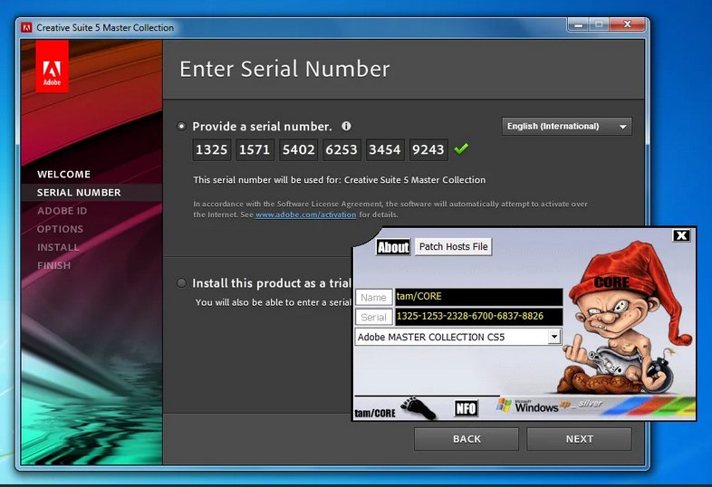The image size is (712, 487).
Task: Click the footprint icon in the keygen window
Action: 419,407
